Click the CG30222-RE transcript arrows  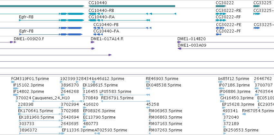coord(221,14)
